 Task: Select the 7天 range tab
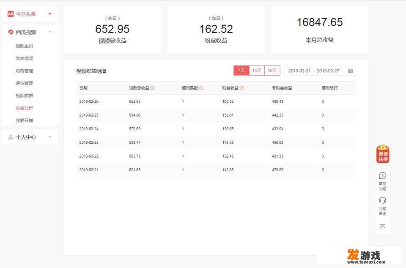tap(241, 71)
